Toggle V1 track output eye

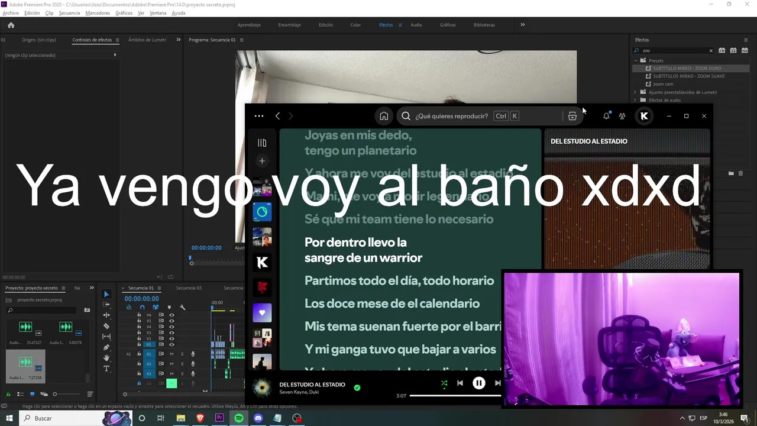(x=172, y=345)
